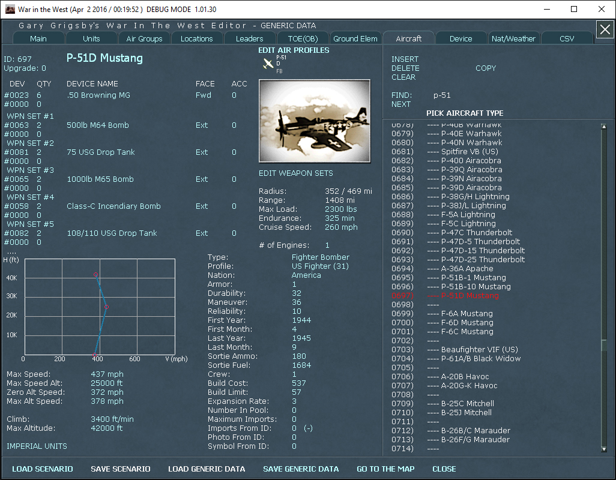
Task: Switch to the Air Groups tab
Action: (144, 38)
